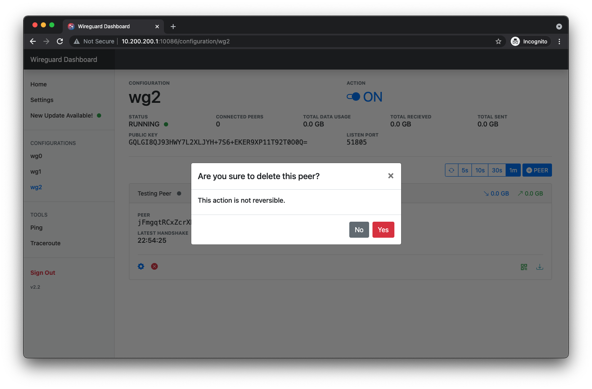This screenshot has width=592, height=389.
Task: Set refresh interval to 30s
Action: pos(497,170)
